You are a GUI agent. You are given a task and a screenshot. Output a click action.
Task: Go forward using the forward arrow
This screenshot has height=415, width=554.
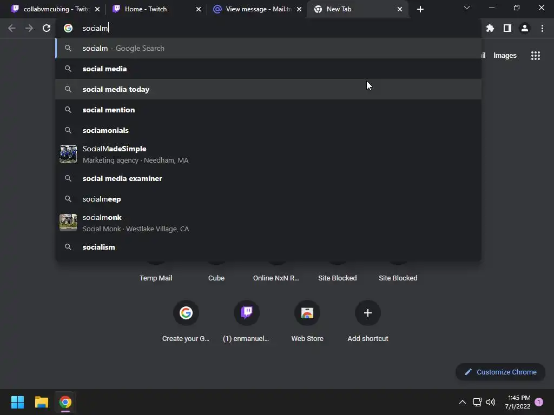29,28
